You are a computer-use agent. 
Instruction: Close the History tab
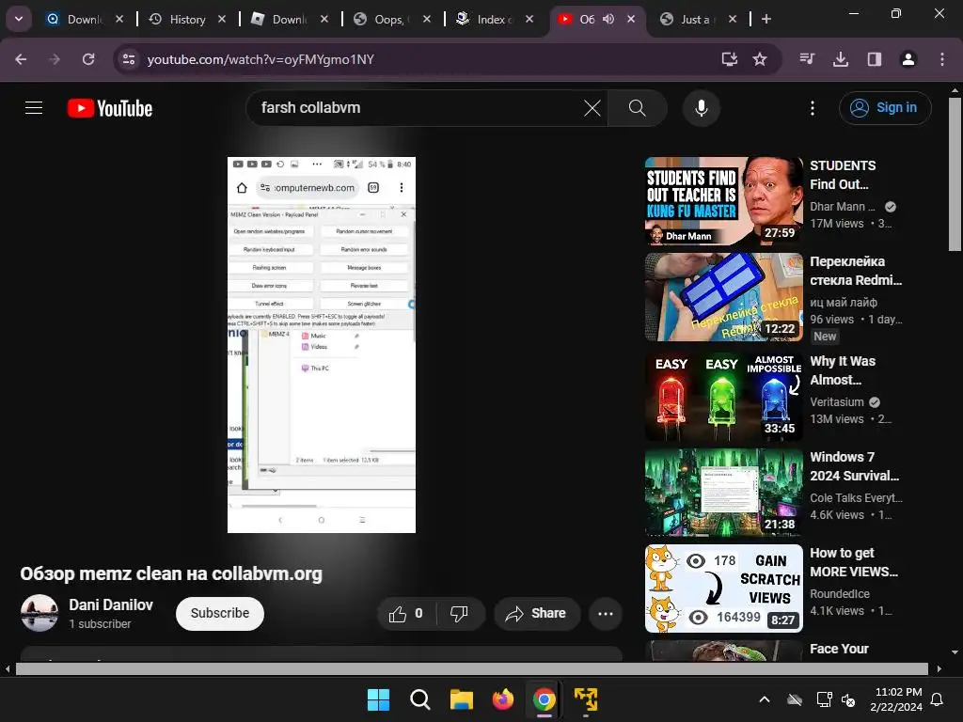[x=222, y=19]
